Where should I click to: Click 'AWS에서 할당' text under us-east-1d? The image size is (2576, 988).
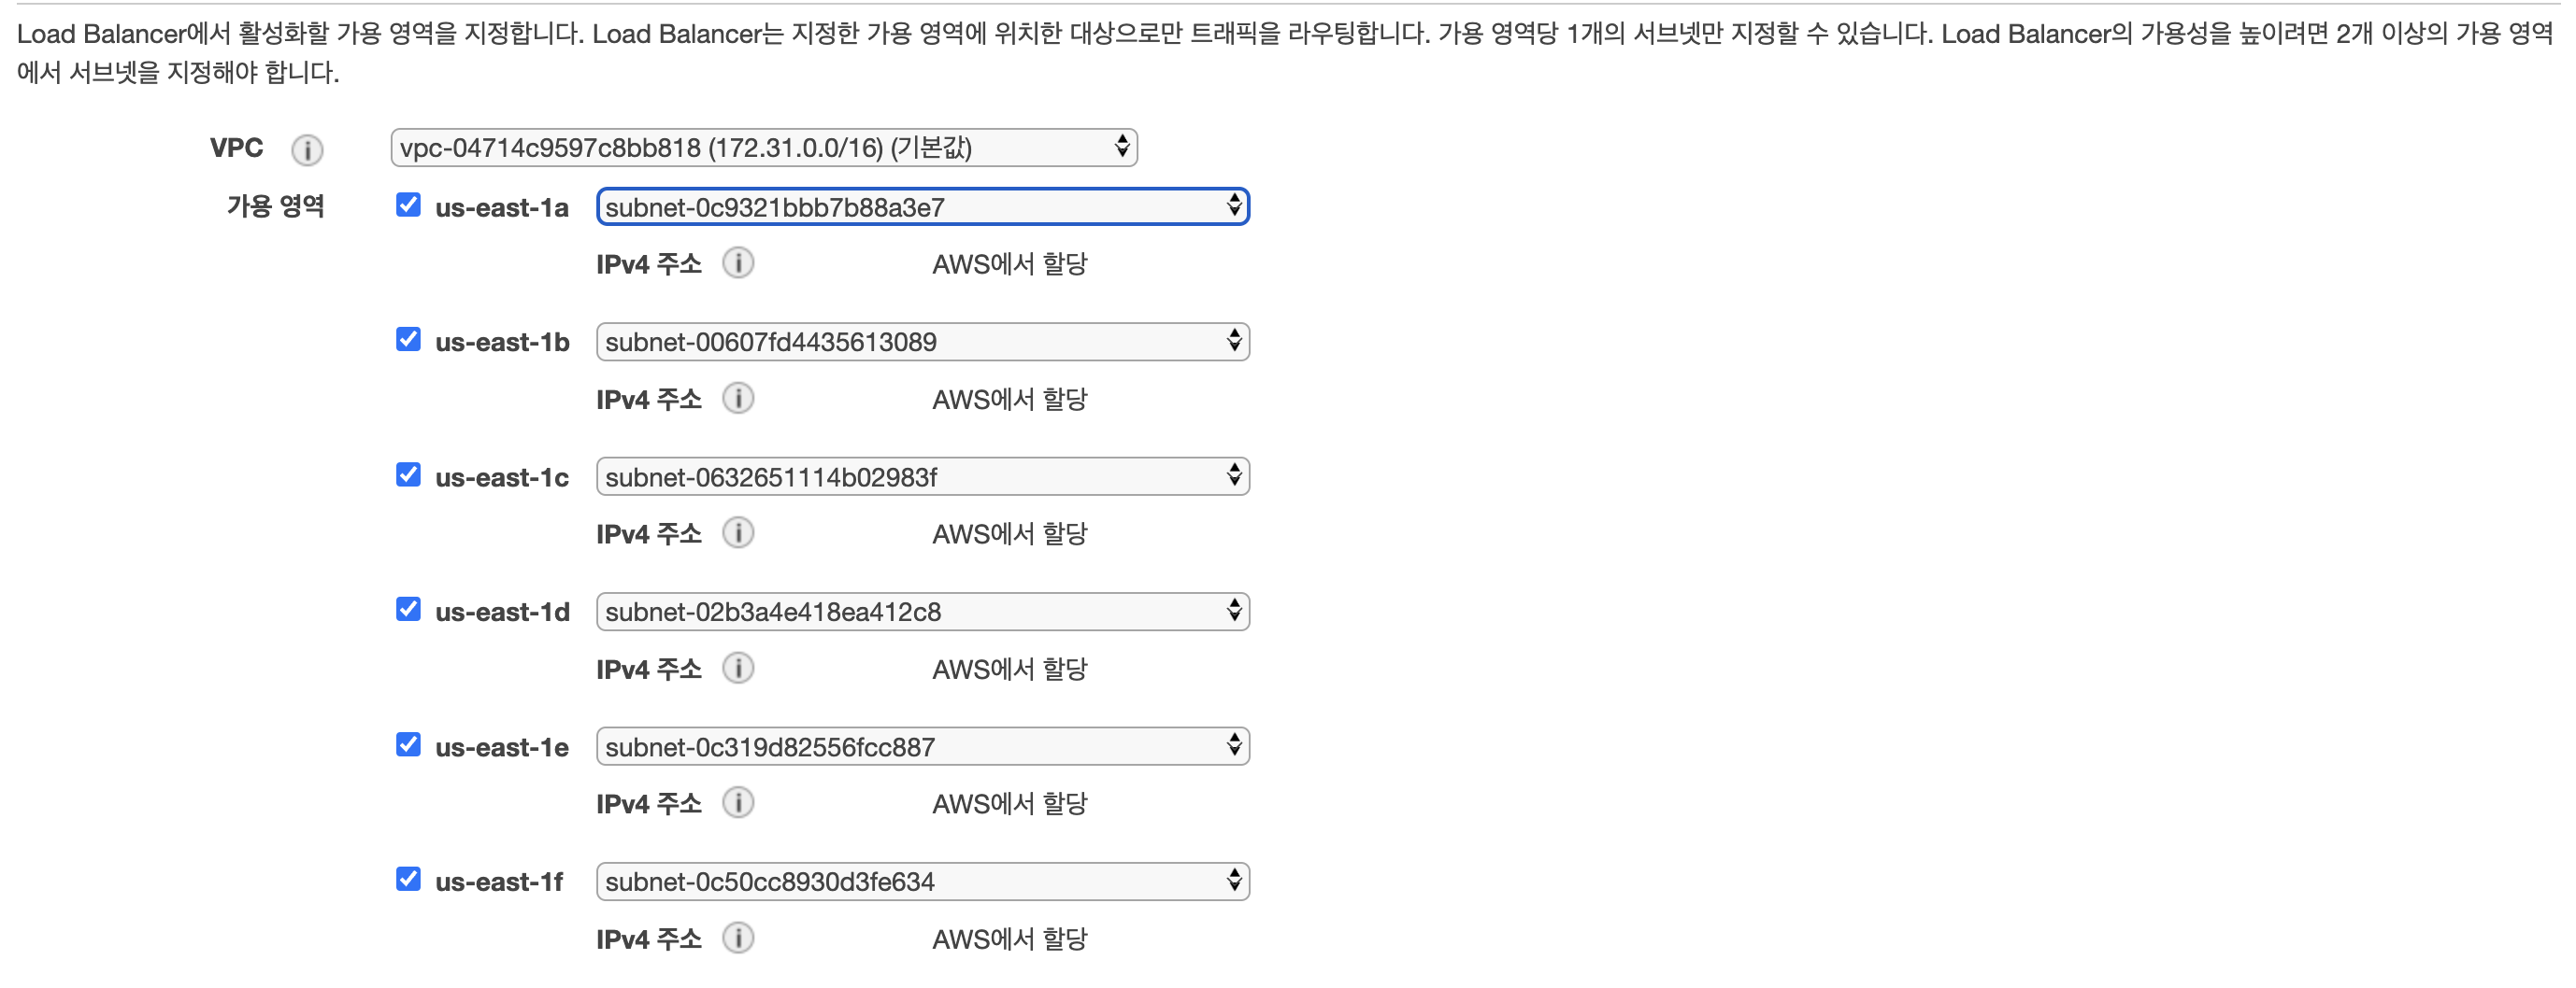(x=1009, y=669)
